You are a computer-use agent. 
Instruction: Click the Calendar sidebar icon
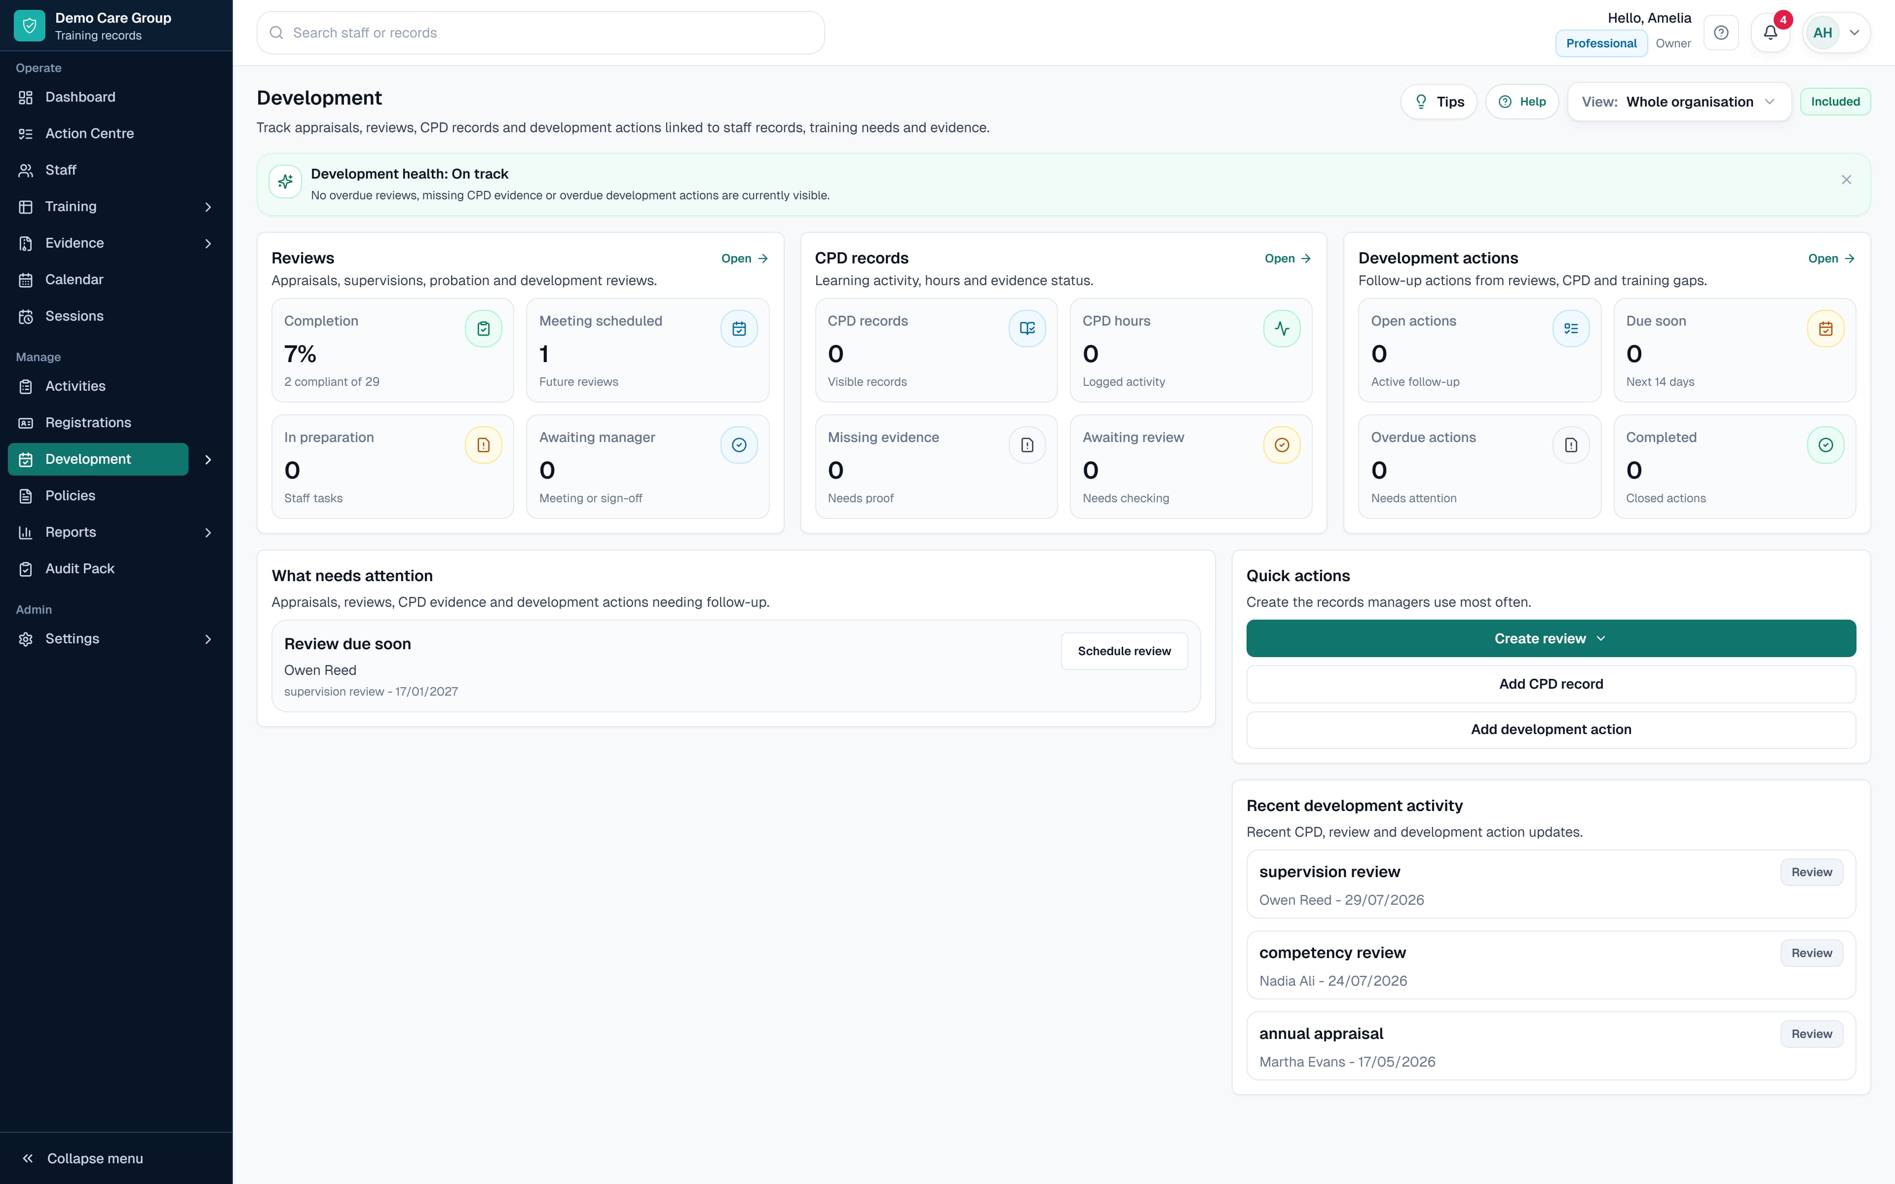coord(26,280)
